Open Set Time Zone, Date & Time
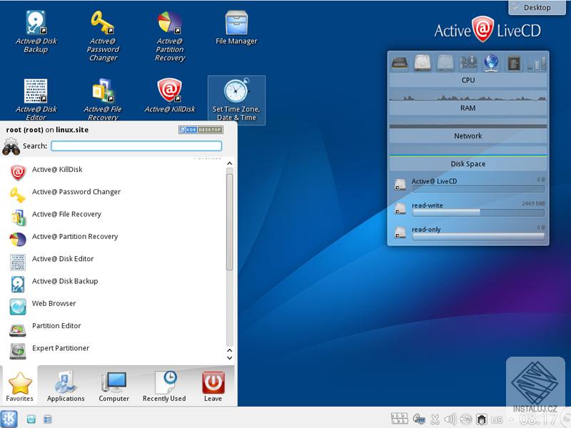 pos(236,100)
